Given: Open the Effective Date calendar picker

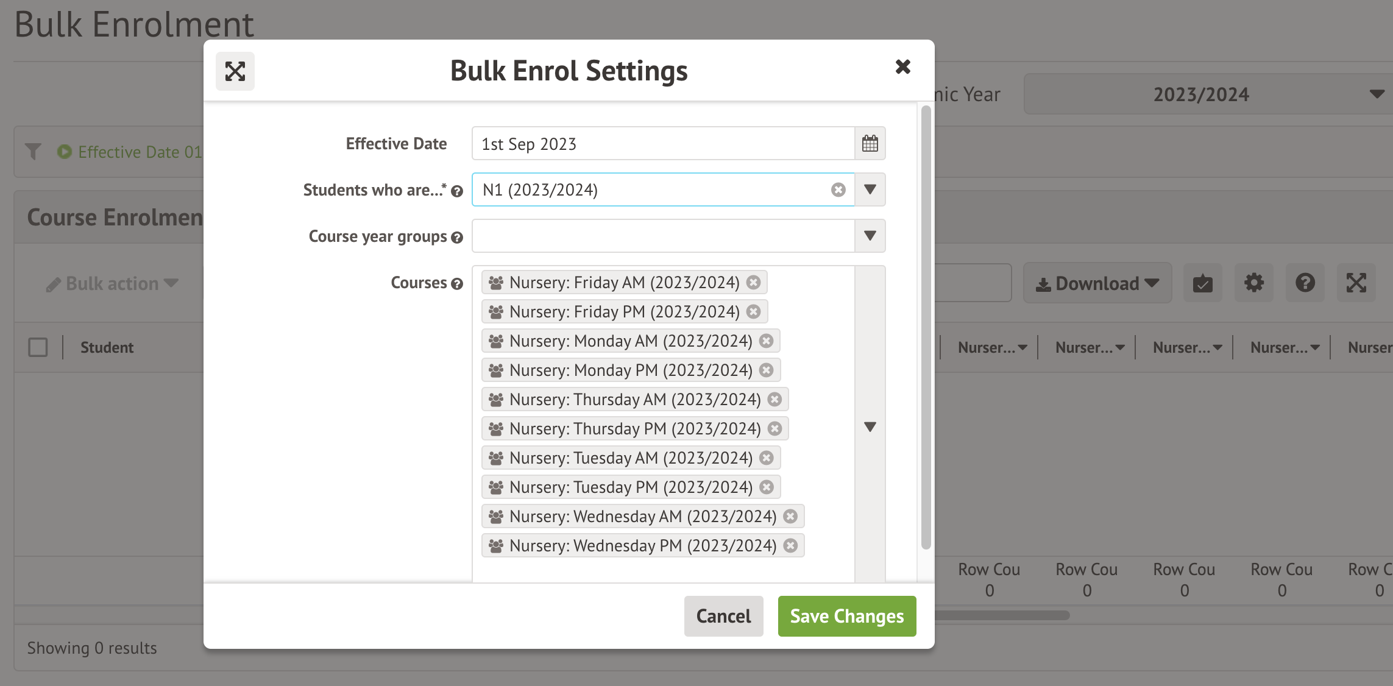Looking at the screenshot, I should coord(870,144).
